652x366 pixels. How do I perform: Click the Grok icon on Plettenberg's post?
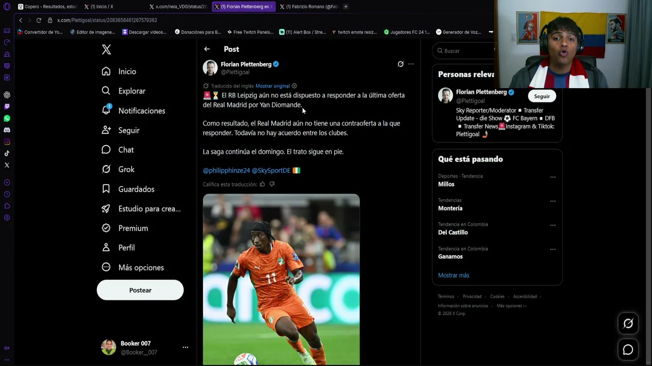(400, 64)
